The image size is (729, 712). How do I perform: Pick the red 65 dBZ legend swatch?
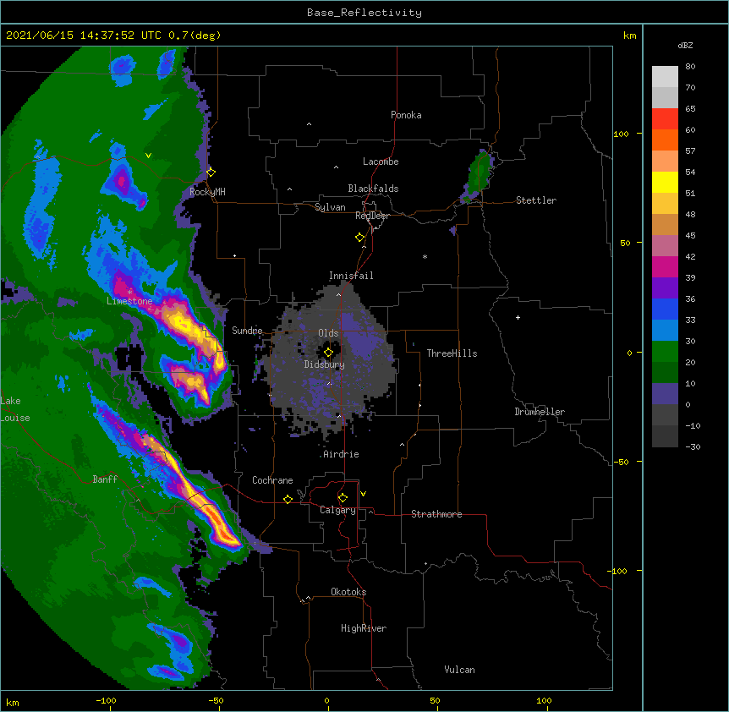pyautogui.click(x=665, y=119)
